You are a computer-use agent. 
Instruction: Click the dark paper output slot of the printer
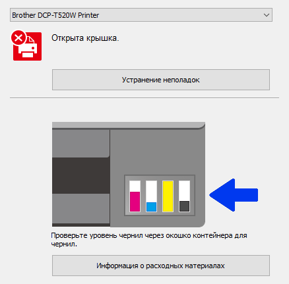click(x=81, y=175)
